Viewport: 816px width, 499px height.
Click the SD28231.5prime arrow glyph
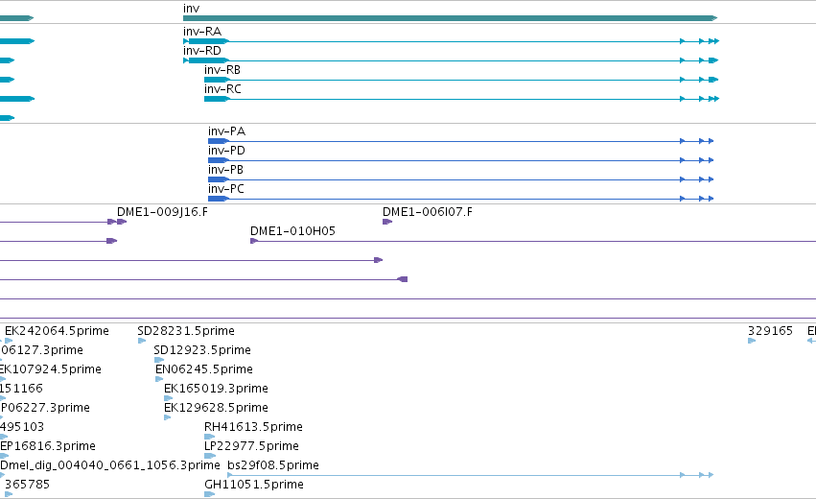tap(142, 341)
